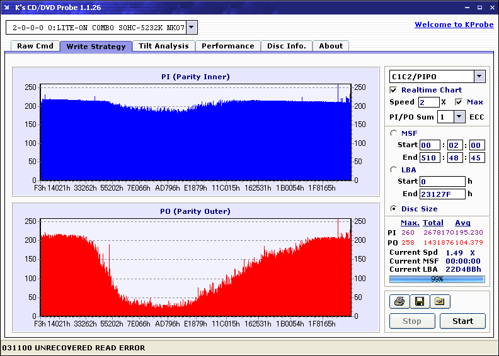Click the 99% scan progress bar
Image resolution: width=499 pixels, height=356 pixels.
(437, 279)
